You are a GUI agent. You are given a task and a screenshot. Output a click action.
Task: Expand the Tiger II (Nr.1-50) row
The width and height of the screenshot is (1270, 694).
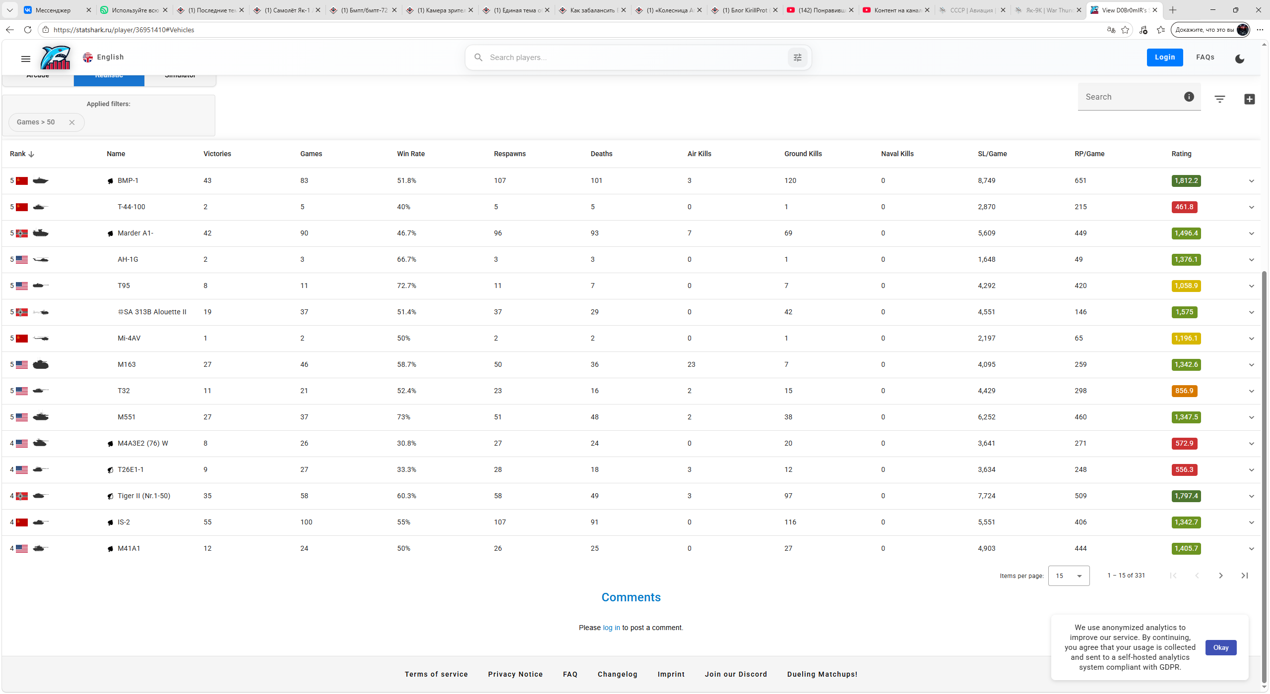click(1251, 496)
